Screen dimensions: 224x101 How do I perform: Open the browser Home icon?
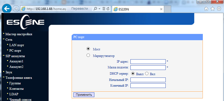click(206, 9)
